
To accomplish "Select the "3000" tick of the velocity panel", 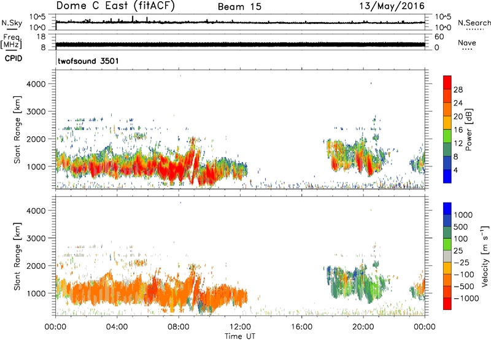I will pos(36,238).
